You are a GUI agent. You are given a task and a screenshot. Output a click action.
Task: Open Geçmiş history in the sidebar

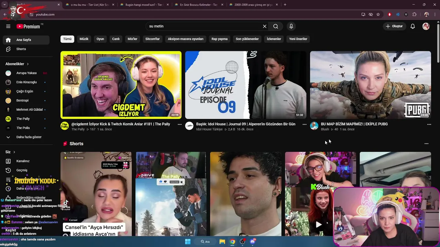point(26,170)
